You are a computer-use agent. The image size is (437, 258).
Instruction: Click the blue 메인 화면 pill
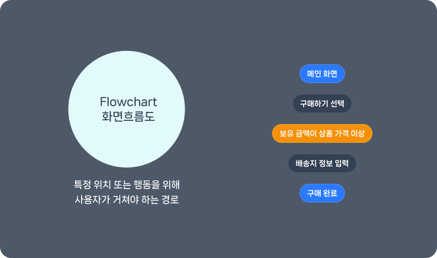click(x=322, y=74)
